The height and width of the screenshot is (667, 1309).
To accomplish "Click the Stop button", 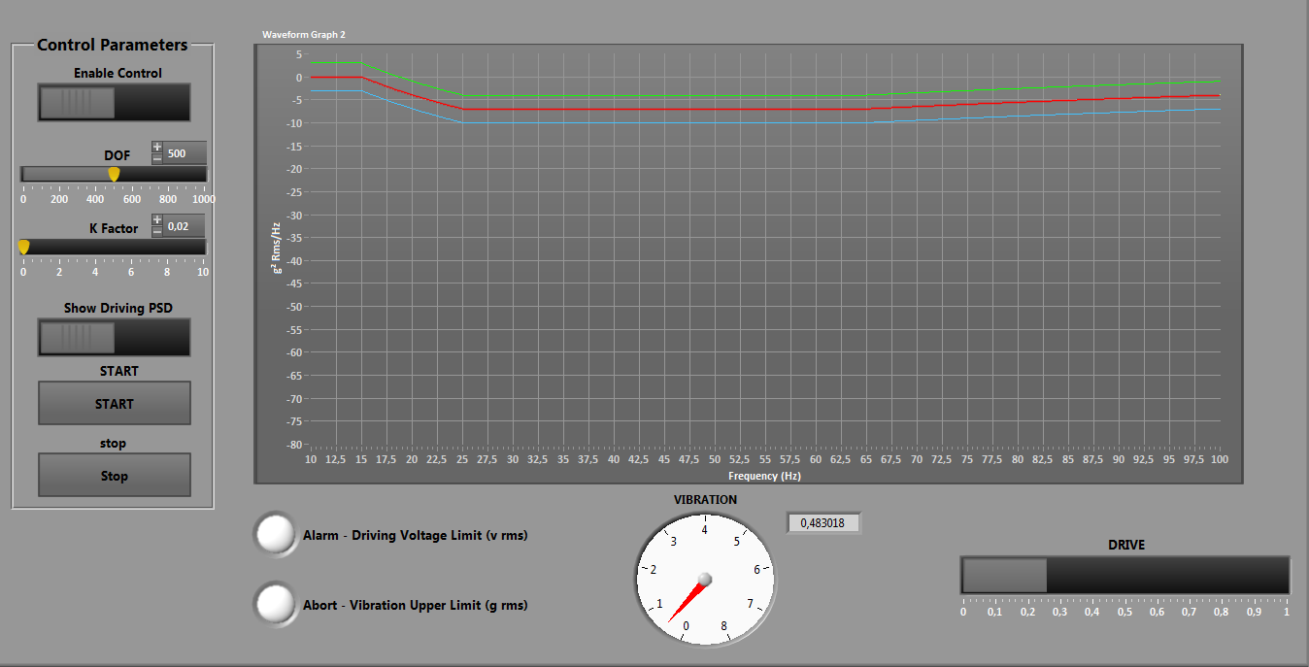I will pos(115,476).
